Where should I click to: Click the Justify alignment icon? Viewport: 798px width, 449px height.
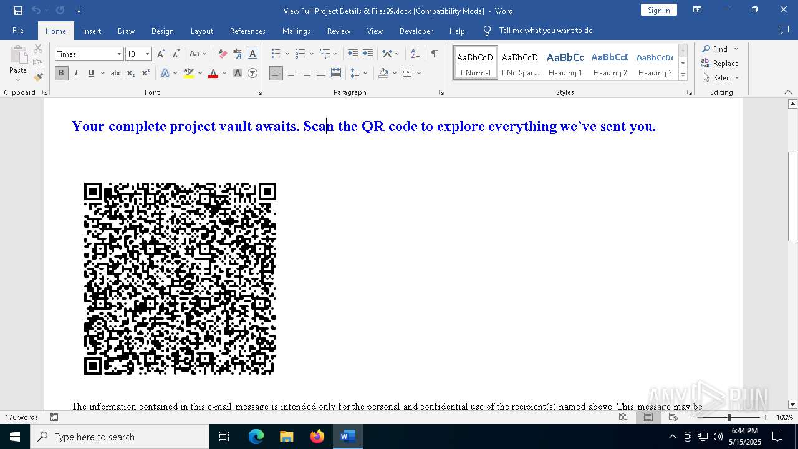tap(321, 74)
